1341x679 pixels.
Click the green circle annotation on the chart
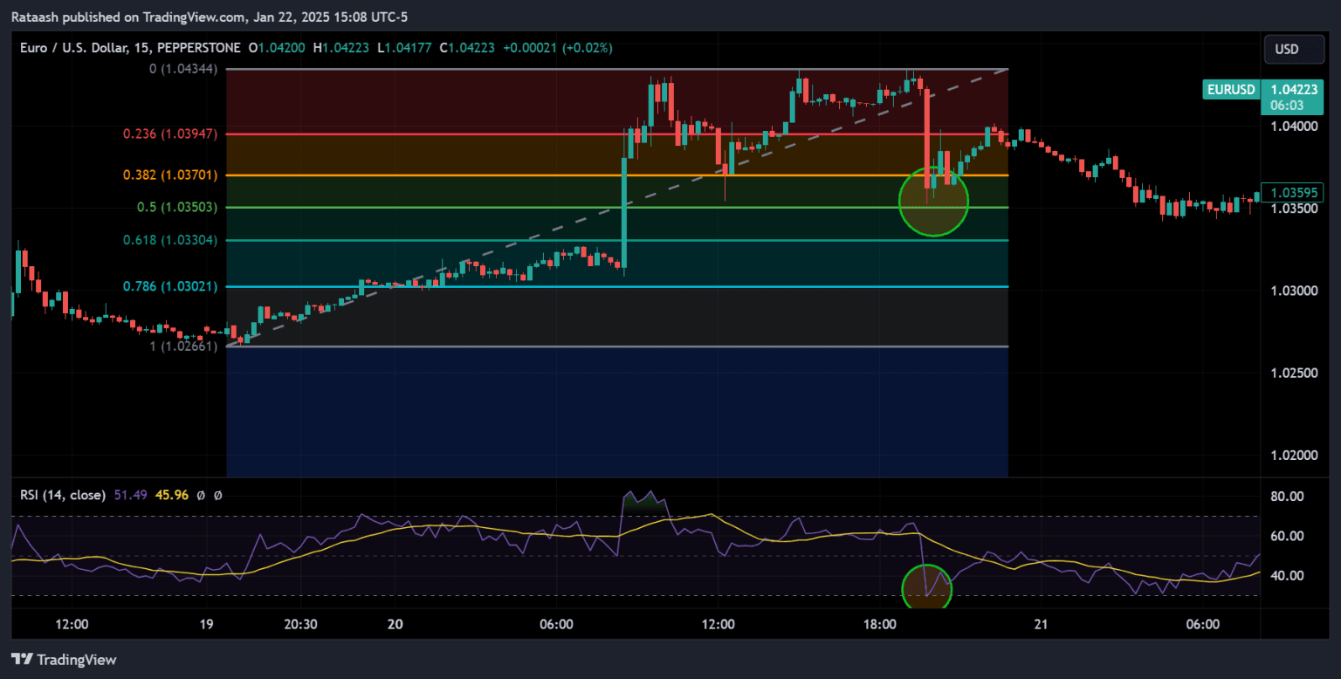click(933, 202)
